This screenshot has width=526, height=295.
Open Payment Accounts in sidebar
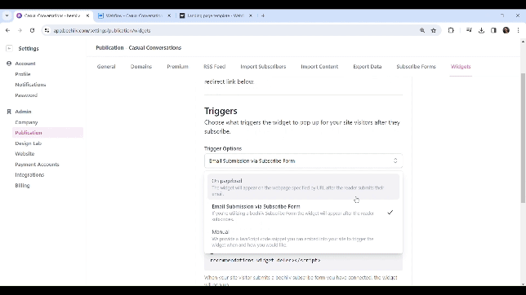click(37, 165)
